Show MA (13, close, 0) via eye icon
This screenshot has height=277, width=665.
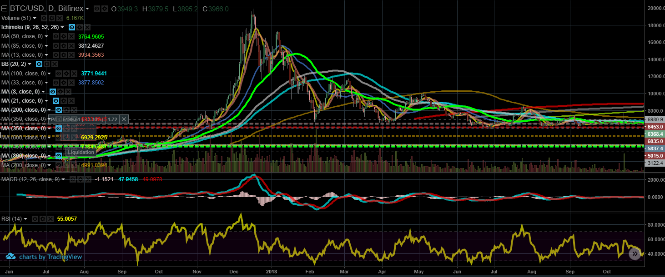coord(56,55)
